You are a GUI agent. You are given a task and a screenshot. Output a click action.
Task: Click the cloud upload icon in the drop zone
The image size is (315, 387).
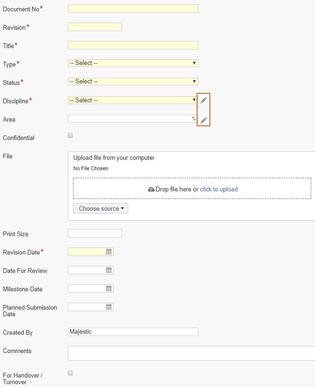[151, 189]
